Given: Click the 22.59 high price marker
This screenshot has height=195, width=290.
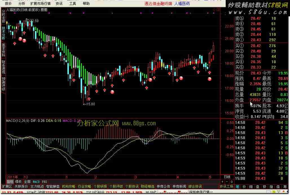Looking at the screenshot, I should 34,21.
